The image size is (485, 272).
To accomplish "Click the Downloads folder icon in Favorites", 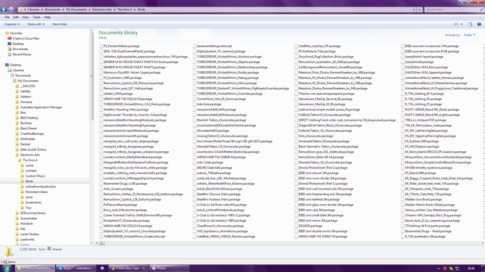I will point(10,49).
